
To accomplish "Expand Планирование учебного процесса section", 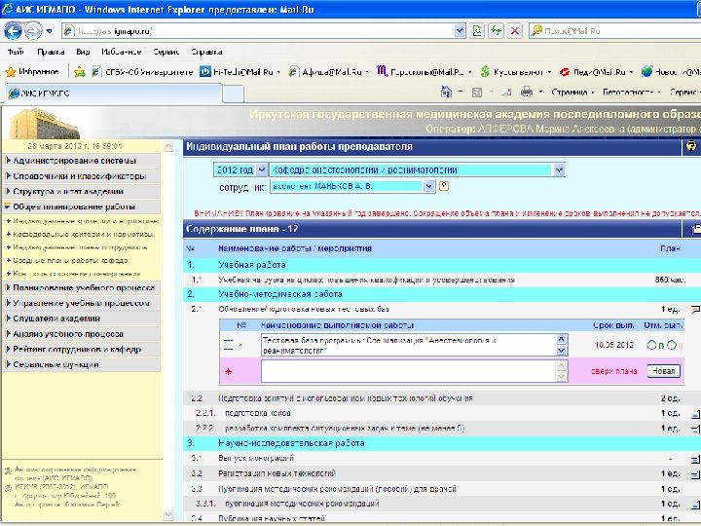I will 82,287.
